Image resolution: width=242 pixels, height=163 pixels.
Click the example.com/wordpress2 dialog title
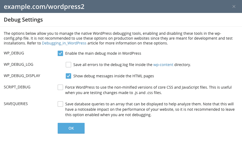pos(44,7)
